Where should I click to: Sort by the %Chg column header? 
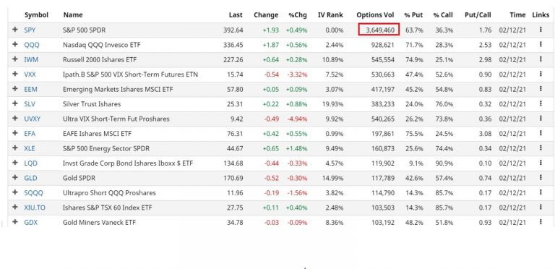click(x=297, y=15)
